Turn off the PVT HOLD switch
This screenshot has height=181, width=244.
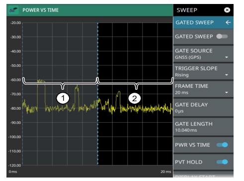coord(222,162)
